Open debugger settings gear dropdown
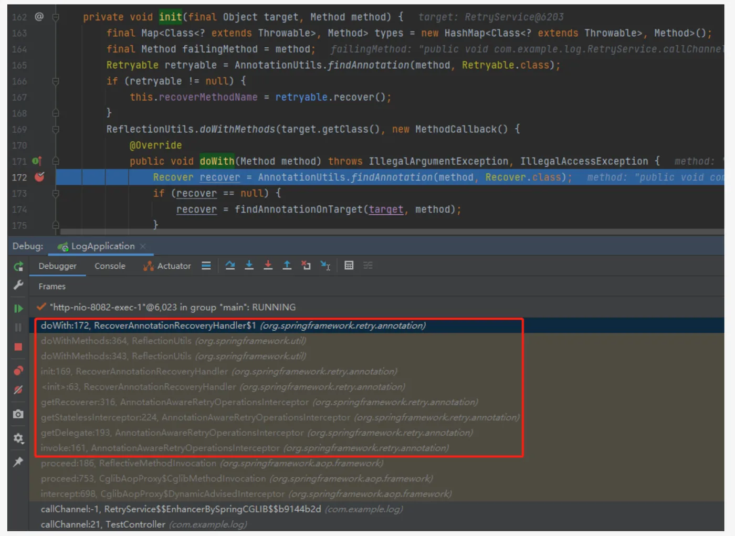This screenshot has height=536, width=735. 18,438
